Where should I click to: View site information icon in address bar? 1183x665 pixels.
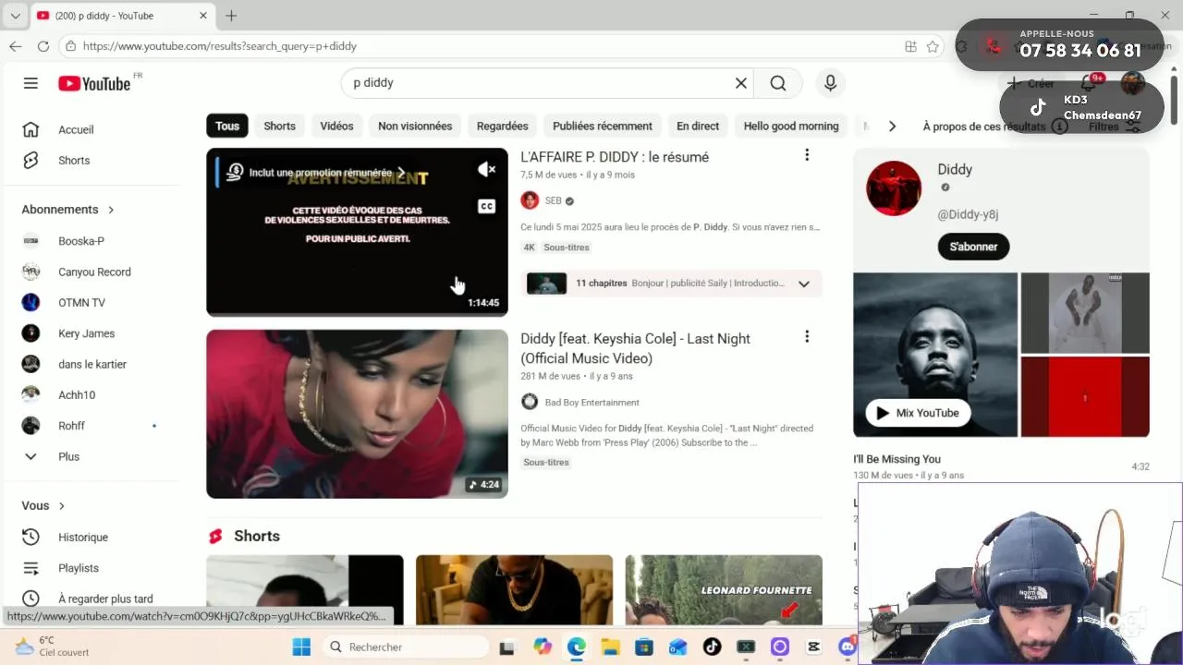point(71,46)
